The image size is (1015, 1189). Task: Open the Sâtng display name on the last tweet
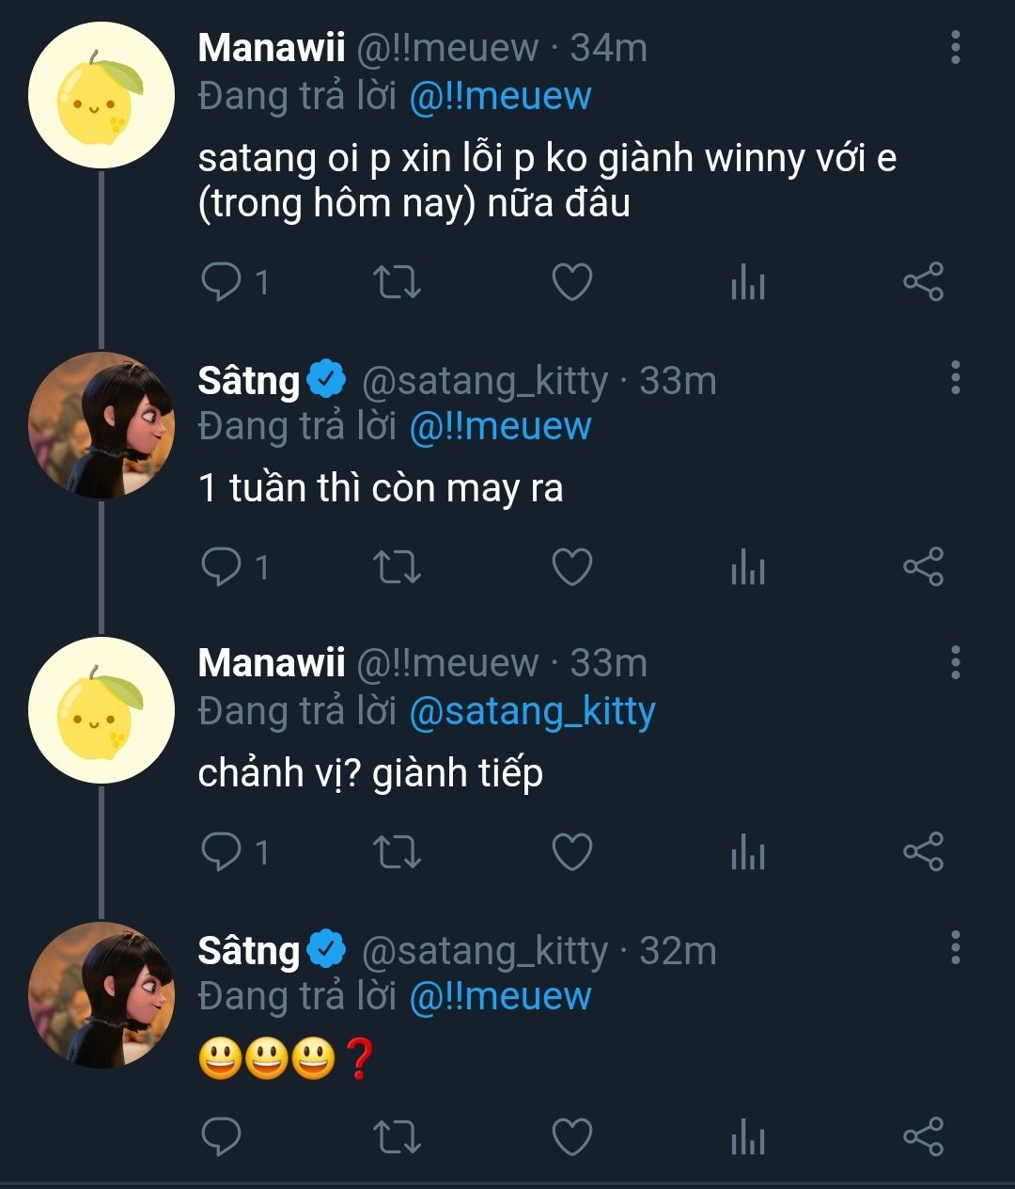(x=248, y=951)
